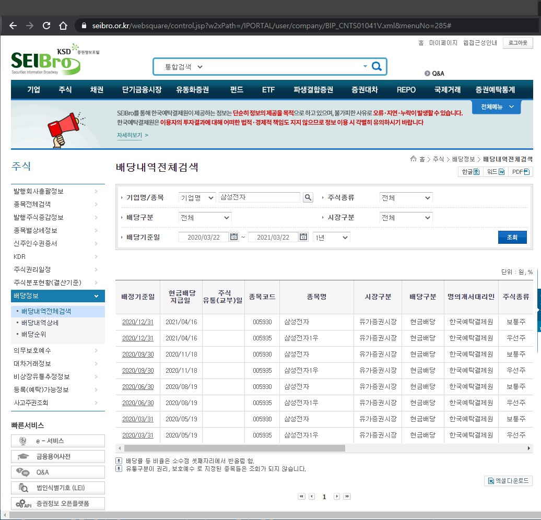Search with the blue magnifier icon
The image size is (541, 520).
click(x=377, y=66)
